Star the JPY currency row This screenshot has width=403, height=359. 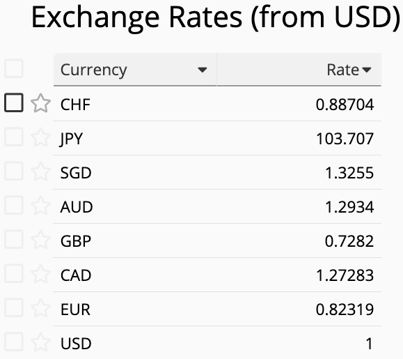tap(40, 137)
